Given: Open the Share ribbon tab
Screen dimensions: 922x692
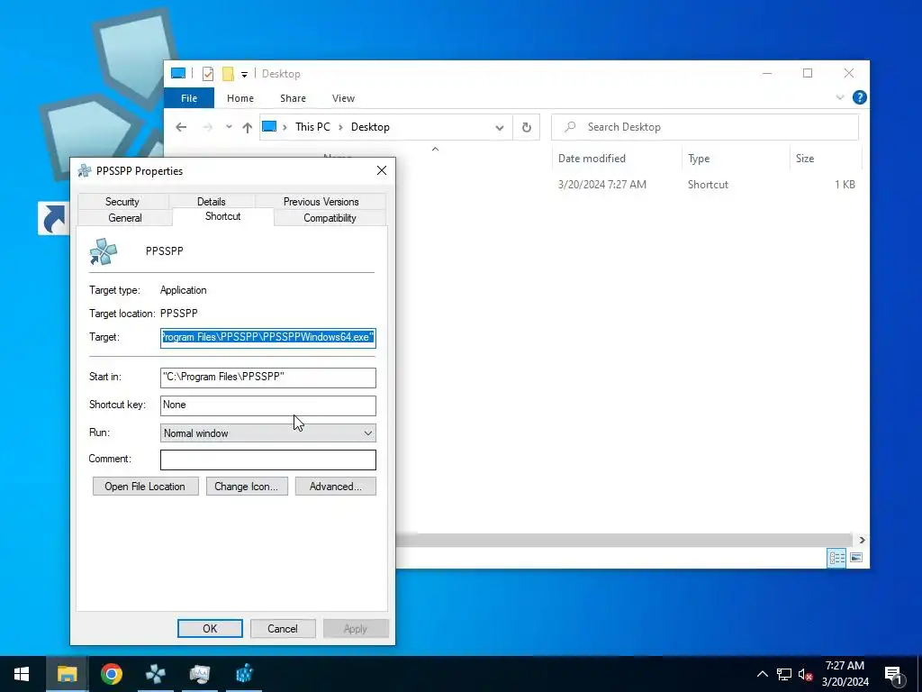Looking at the screenshot, I should click(293, 98).
